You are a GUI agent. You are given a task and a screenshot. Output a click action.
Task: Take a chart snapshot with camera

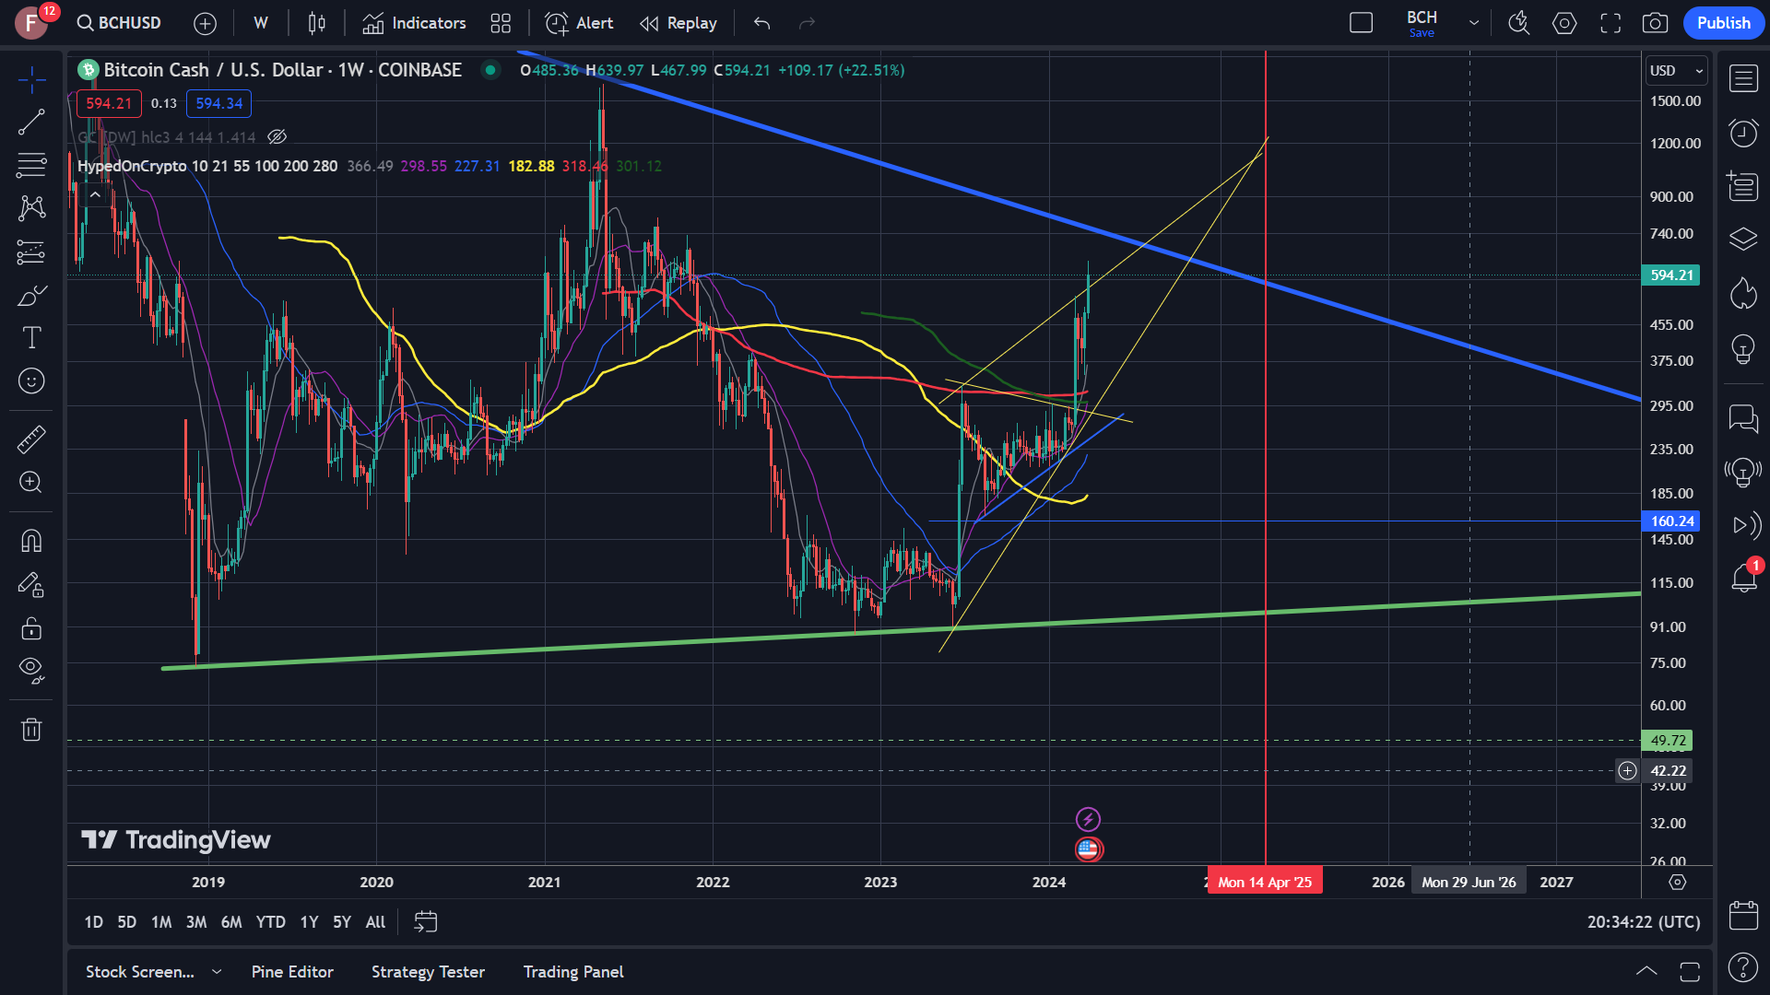[1655, 23]
